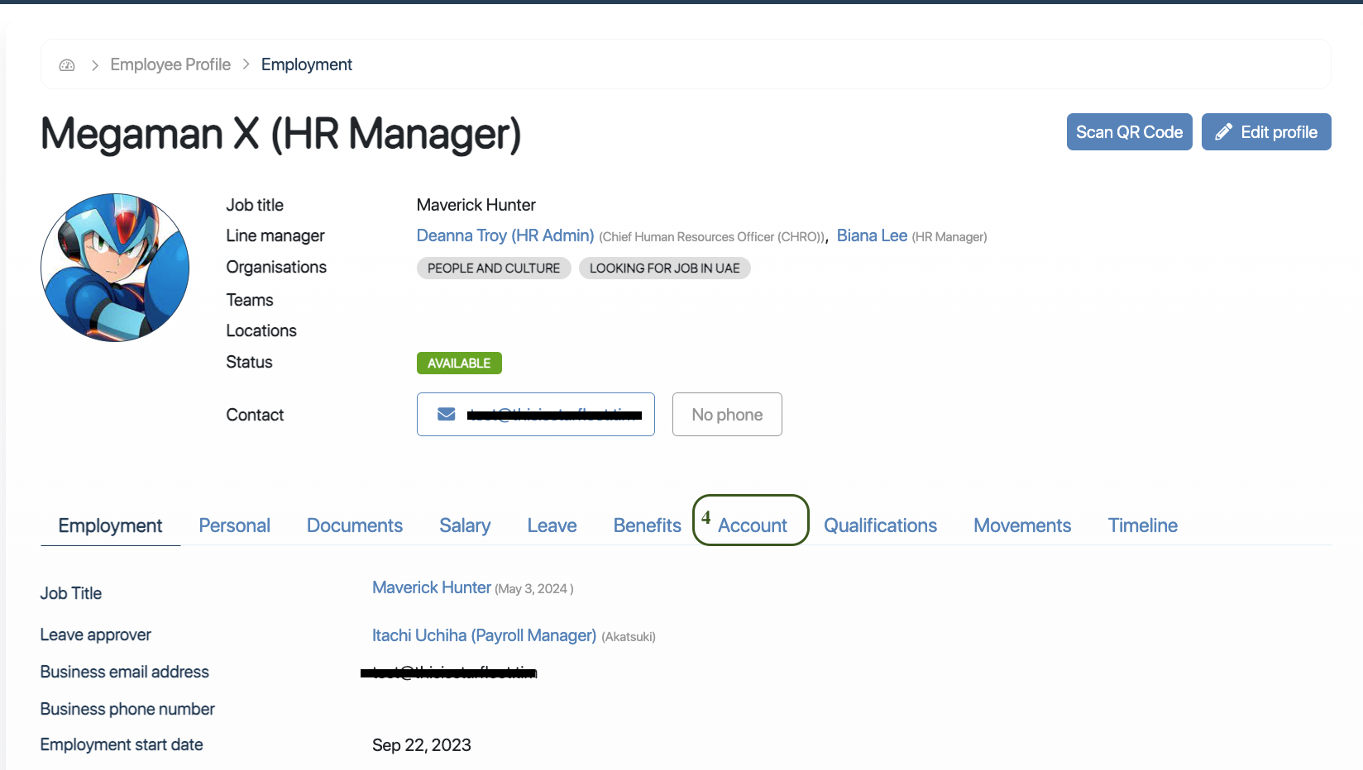Click the pencil icon on Edit profile
This screenshot has width=1363, height=770.
[x=1224, y=132]
